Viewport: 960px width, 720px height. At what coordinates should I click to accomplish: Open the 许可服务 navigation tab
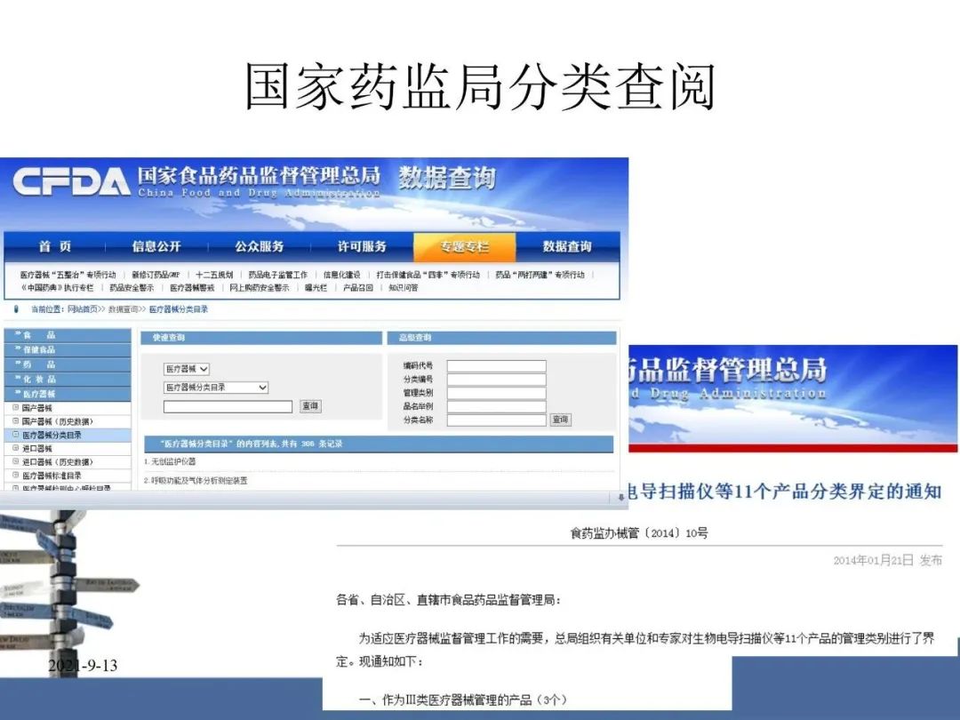[363, 246]
